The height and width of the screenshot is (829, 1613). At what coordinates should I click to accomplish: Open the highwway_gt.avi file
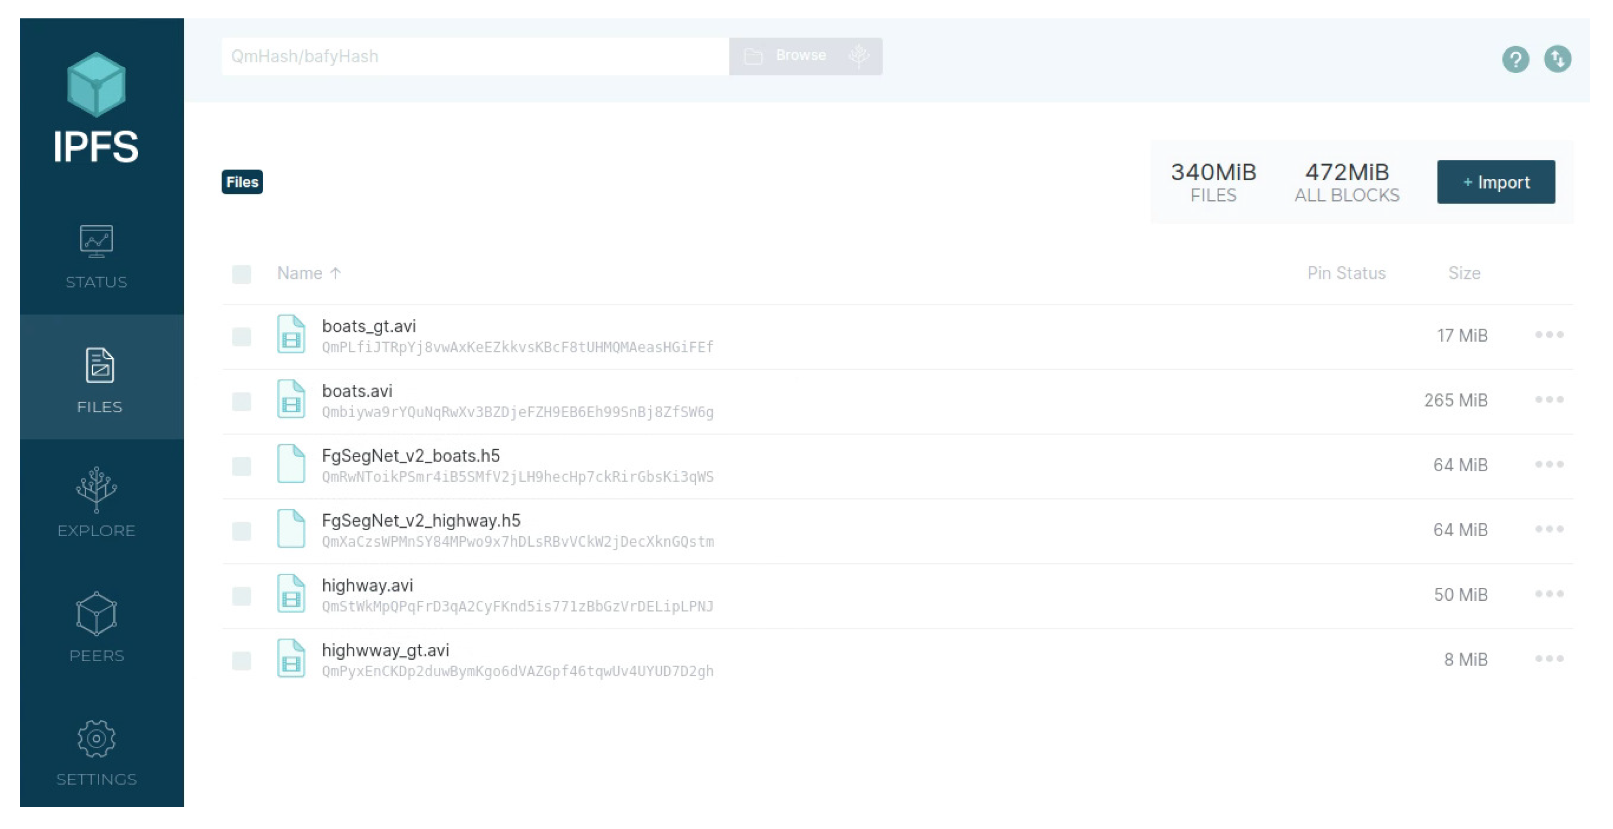(x=385, y=650)
